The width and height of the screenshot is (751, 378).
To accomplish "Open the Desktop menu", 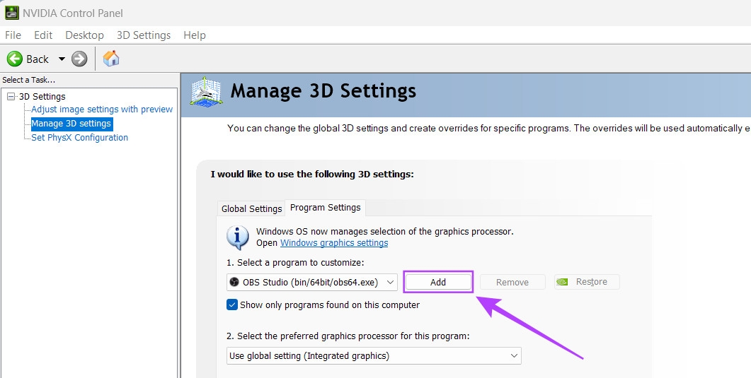I will point(84,35).
